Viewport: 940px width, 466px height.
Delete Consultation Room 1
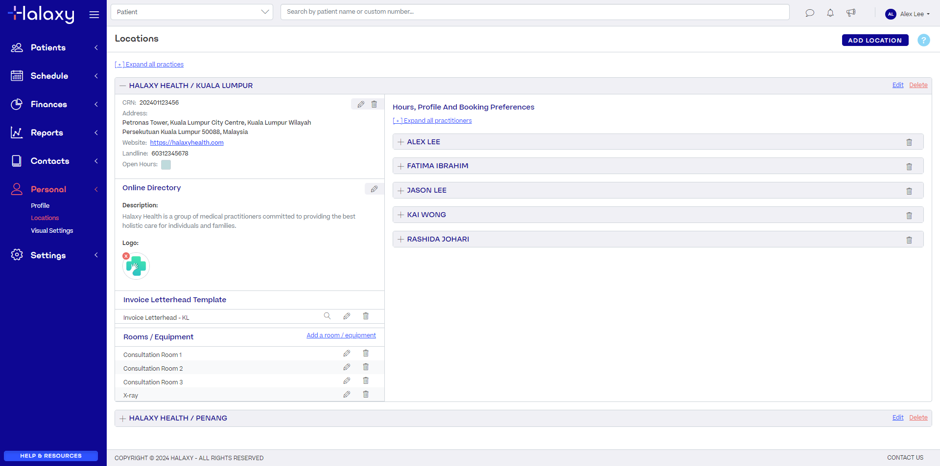pos(366,353)
